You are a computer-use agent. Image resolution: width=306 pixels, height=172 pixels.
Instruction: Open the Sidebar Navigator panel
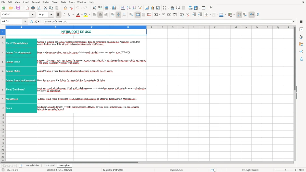[x=301, y=51]
